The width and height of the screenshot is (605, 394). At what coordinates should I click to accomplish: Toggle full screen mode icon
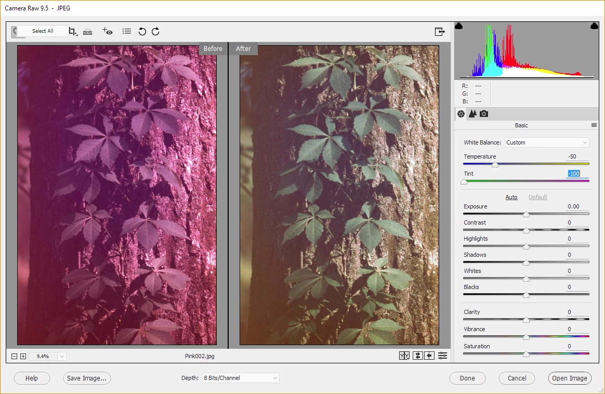pos(440,31)
